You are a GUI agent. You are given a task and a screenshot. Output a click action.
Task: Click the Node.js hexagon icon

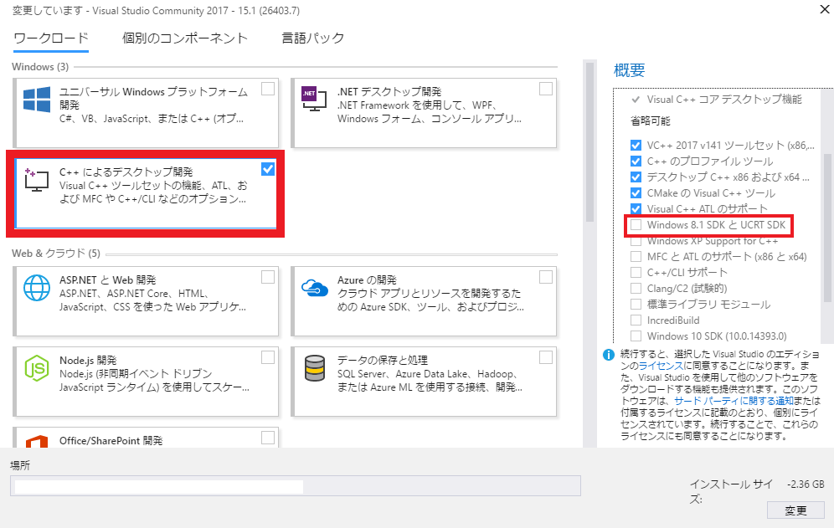coord(37,368)
